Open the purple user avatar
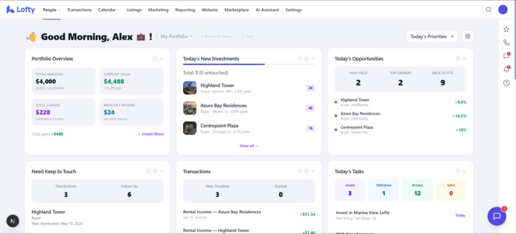 pos(503,10)
